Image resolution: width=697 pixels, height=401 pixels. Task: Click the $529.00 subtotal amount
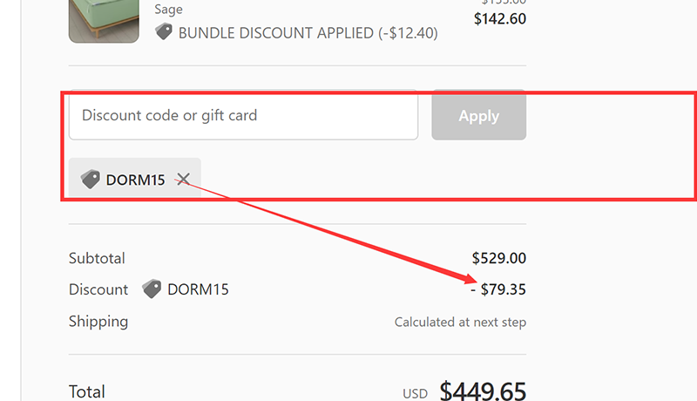(498, 258)
